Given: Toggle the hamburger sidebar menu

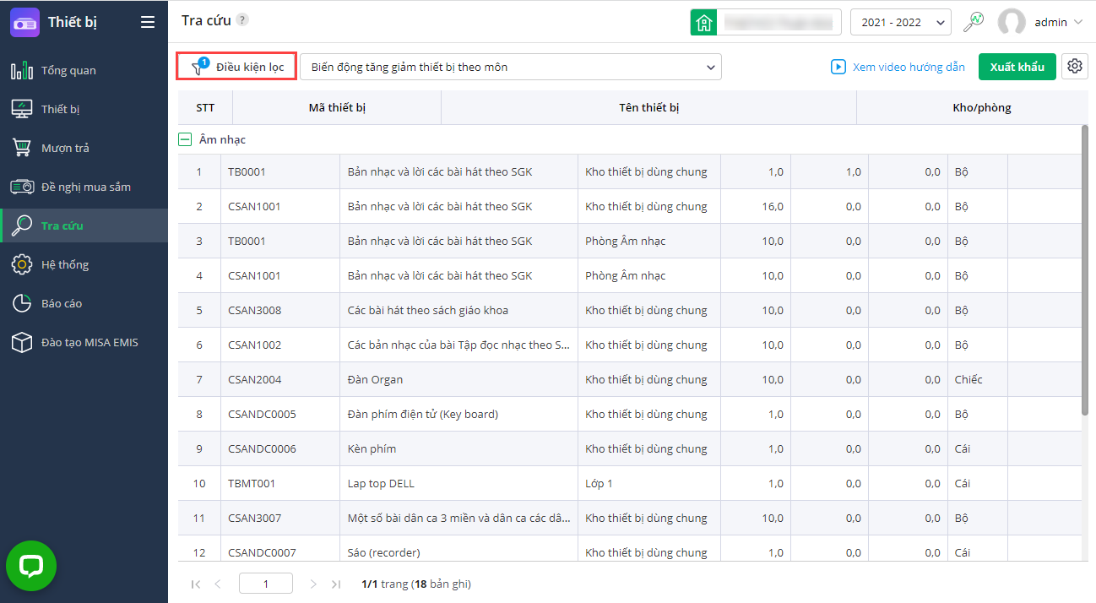Looking at the screenshot, I should (148, 22).
